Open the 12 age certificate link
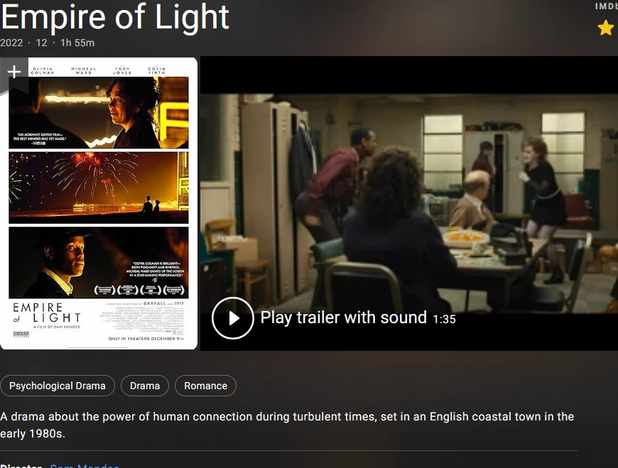618x468 pixels. click(41, 43)
